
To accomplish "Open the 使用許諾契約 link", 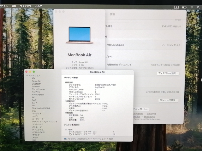I will click(x=149, y=117).
